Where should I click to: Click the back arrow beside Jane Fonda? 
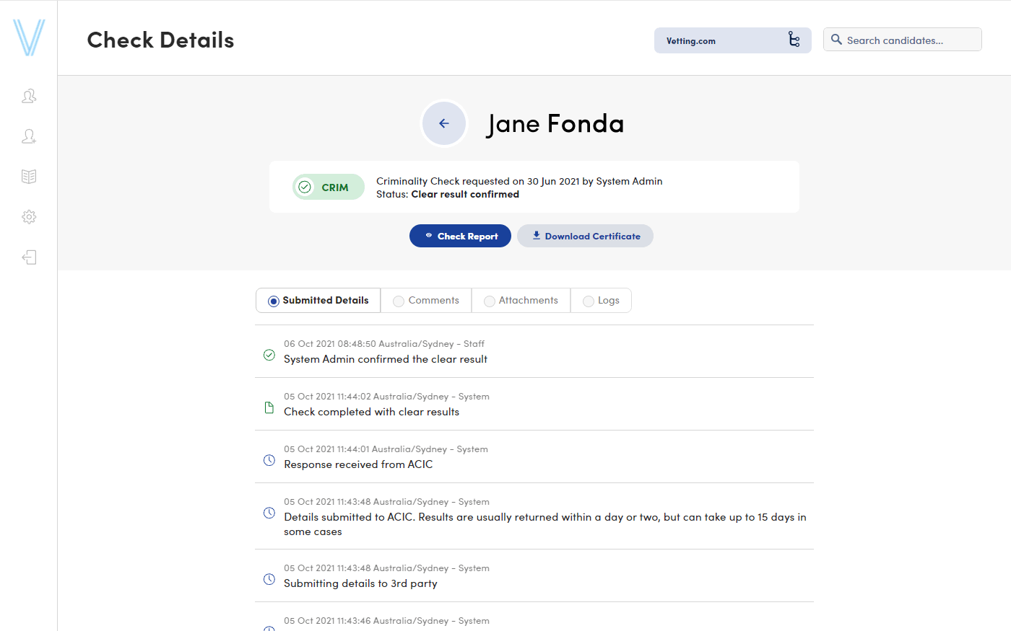(x=443, y=123)
